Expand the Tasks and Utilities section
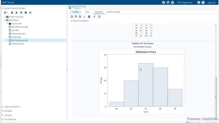The width and height of the screenshot is (219, 123). coord(3,107)
